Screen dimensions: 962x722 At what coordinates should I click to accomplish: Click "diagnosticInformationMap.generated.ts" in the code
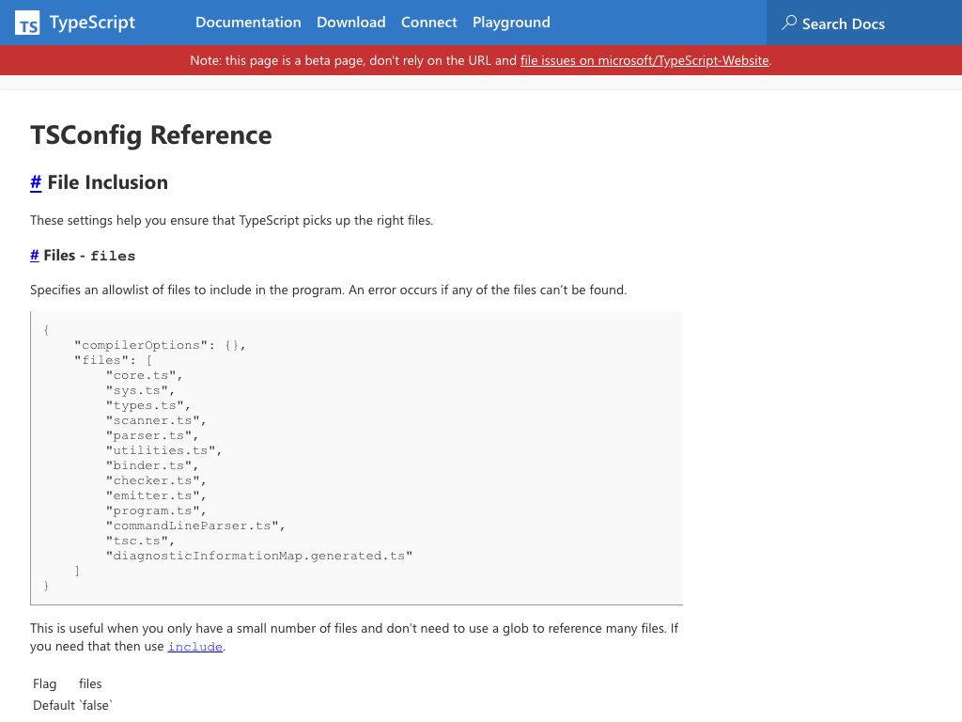[259, 556]
